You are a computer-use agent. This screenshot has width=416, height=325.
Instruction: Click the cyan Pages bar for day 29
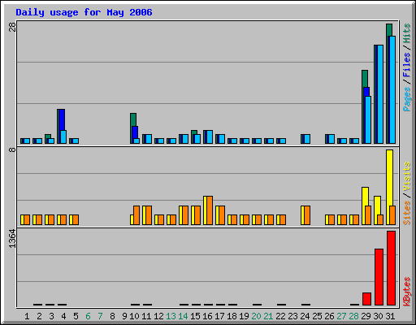368,119
